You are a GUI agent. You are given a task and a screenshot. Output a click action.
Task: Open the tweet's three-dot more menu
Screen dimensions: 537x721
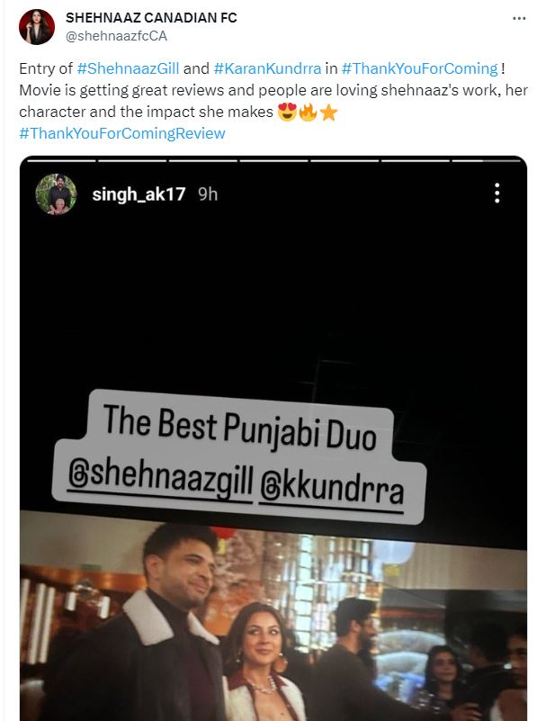519,18
